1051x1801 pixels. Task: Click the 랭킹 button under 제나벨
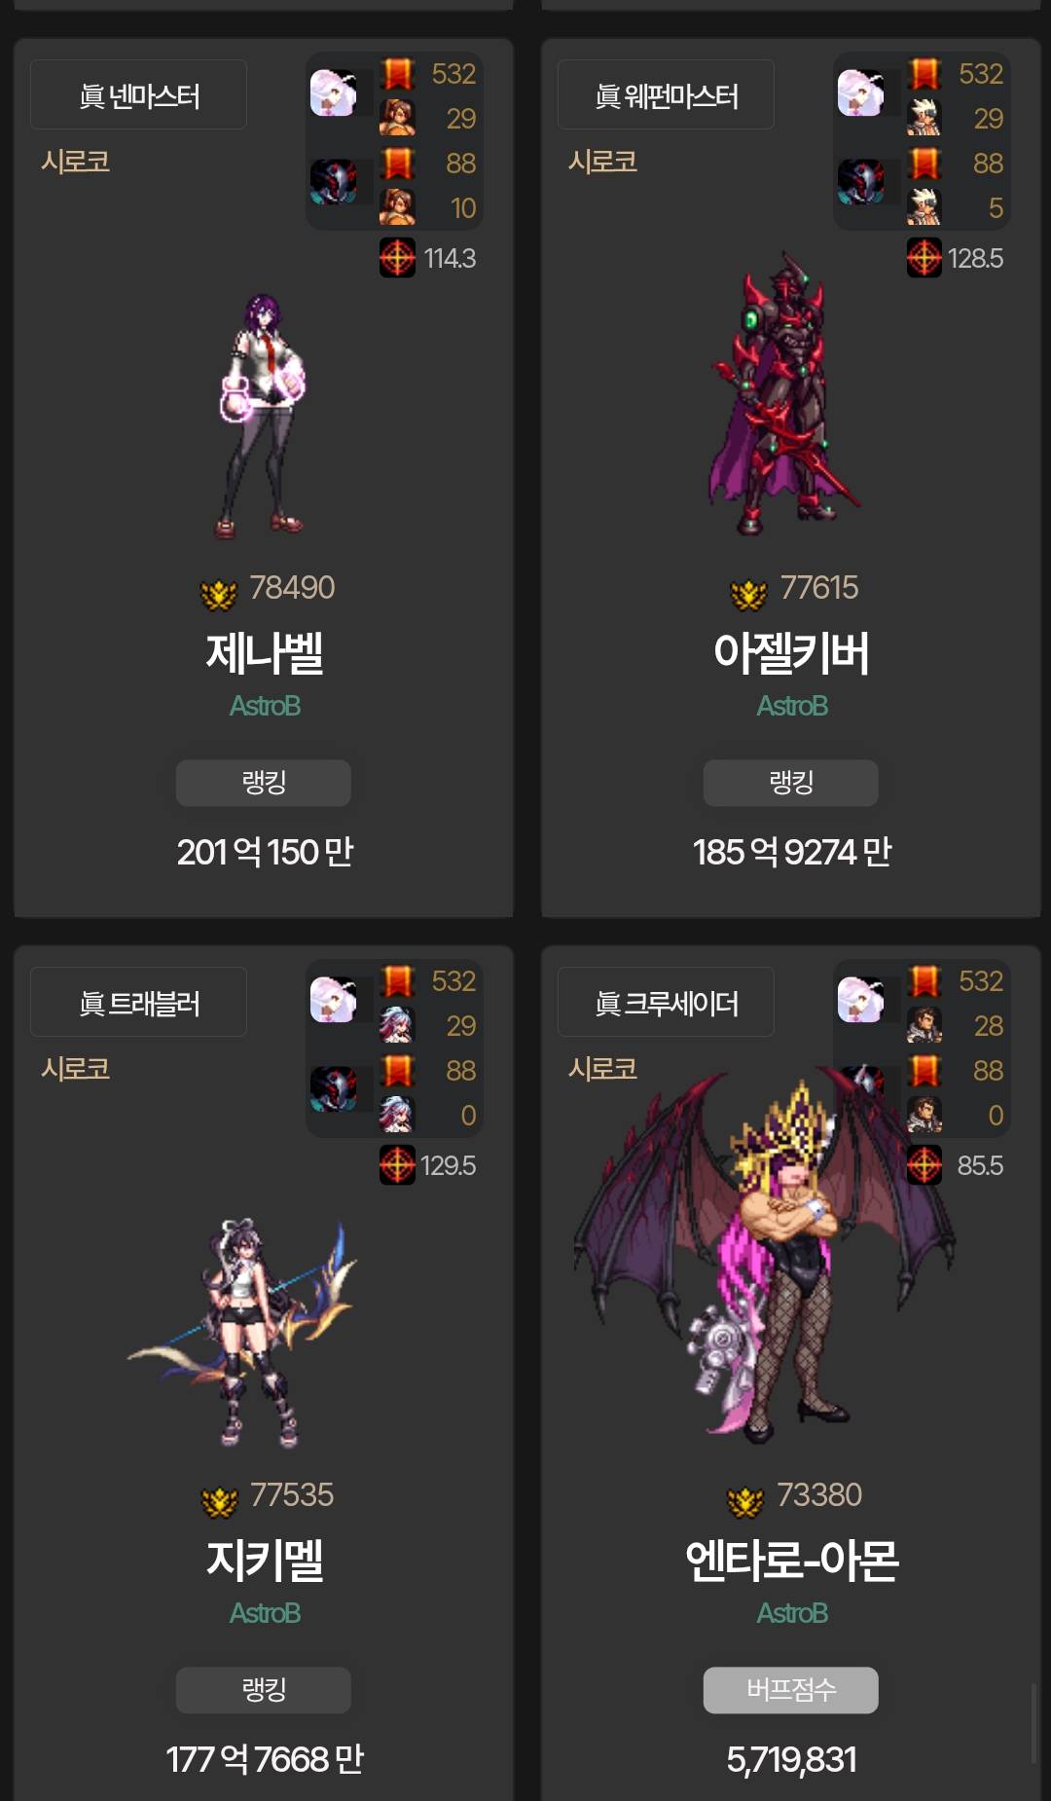pos(264,783)
